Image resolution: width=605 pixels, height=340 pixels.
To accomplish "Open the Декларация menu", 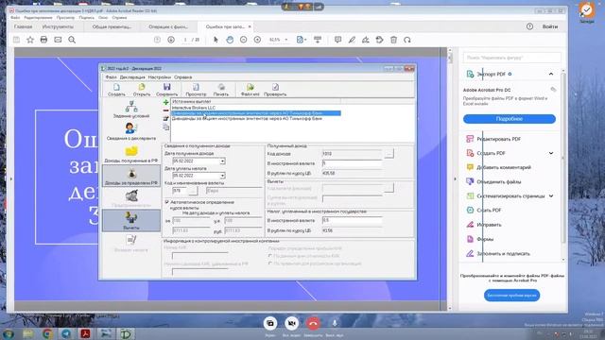I will pos(132,77).
